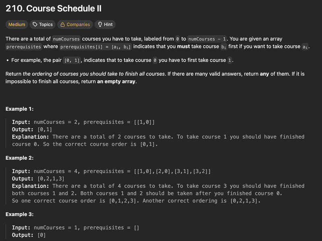The image size is (322, 241).
Task: Click the first numCourses code chip
Action: pos(66,39)
